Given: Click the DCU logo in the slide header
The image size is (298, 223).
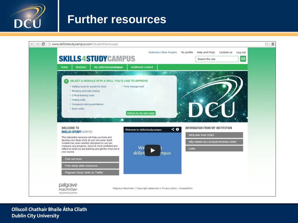Looking at the screenshot, I should click(28, 16).
